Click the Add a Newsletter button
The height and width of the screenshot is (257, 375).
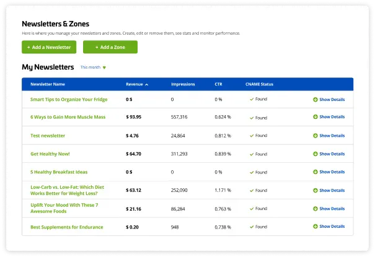click(x=49, y=47)
